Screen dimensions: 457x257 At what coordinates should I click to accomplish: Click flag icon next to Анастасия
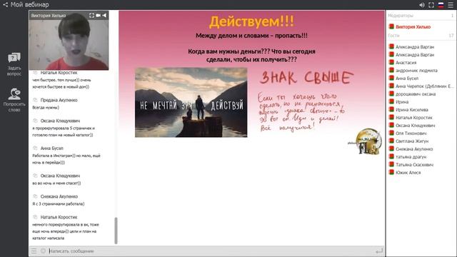pyautogui.click(x=391, y=62)
